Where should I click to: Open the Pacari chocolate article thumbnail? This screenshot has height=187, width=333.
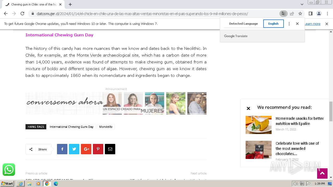coord(259,150)
